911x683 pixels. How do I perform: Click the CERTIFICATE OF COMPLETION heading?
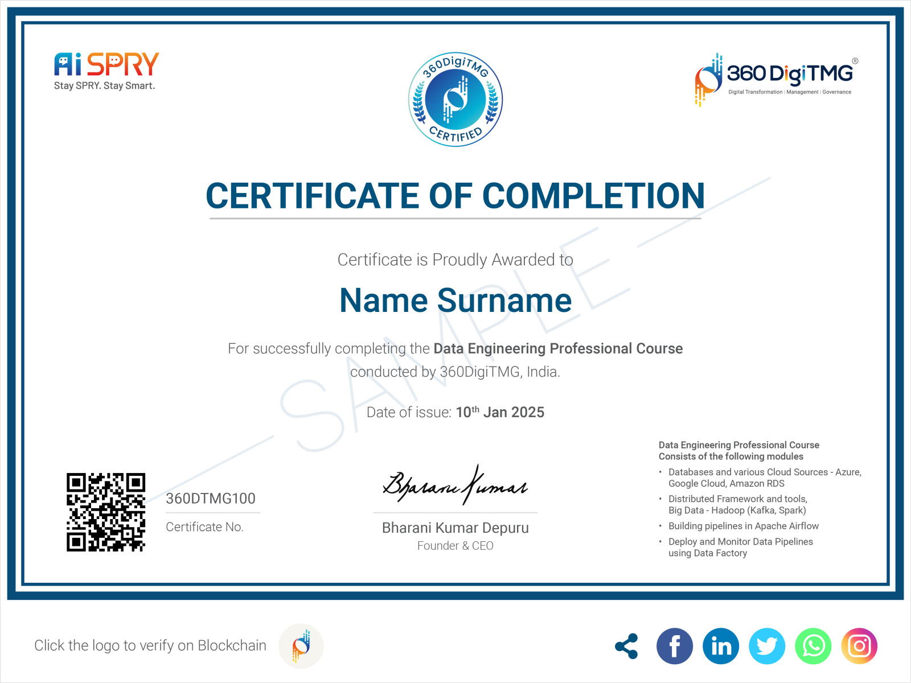click(455, 196)
